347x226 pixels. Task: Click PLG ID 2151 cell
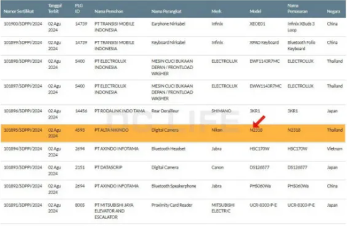click(x=80, y=168)
